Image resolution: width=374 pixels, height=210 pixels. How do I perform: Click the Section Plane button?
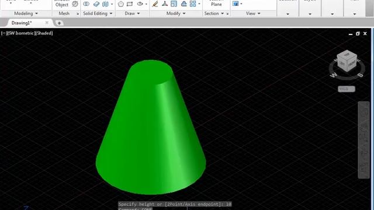coord(216,3)
